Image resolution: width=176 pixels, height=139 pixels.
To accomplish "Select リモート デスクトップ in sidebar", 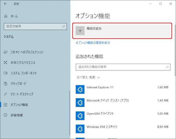I will click(22, 94).
